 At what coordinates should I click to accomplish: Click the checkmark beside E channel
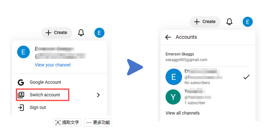point(246,77)
